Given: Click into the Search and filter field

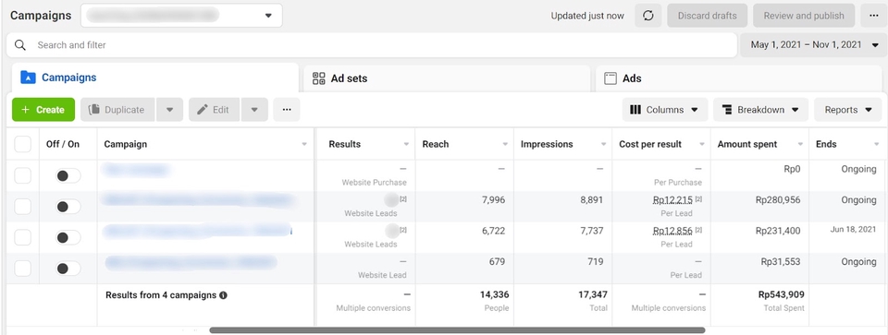Looking at the screenshot, I should click(x=372, y=44).
